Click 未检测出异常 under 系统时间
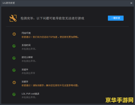This screenshot has width=135, height=105. tap(29, 49)
